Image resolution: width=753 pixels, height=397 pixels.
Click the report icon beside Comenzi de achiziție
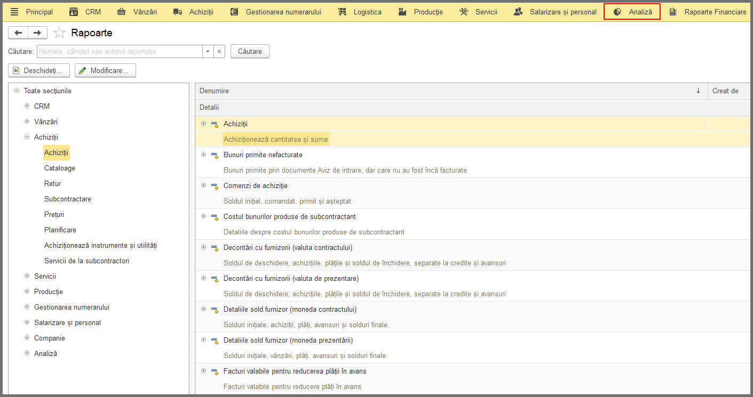[215, 186]
